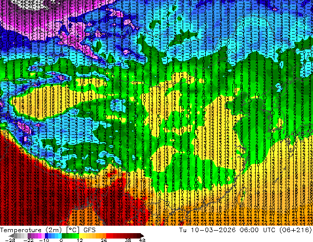
Task: Click the '12' legend value
Action: click(x=80, y=240)
